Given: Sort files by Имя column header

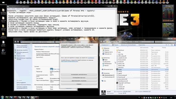Looking at the screenshot, I should pos(117,48).
